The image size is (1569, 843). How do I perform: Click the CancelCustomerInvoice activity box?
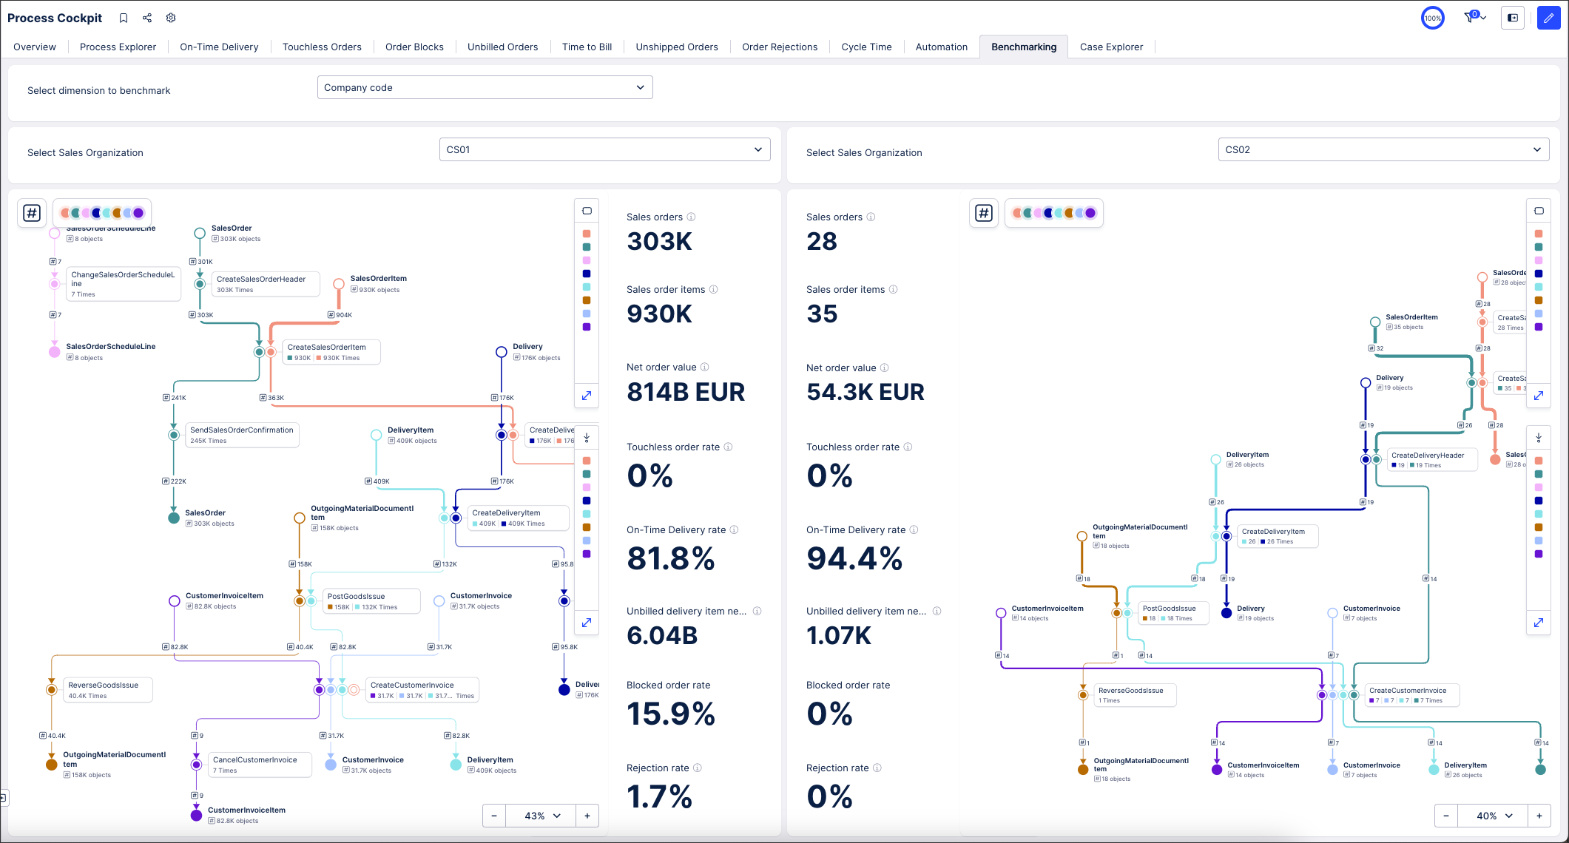(260, 765)
